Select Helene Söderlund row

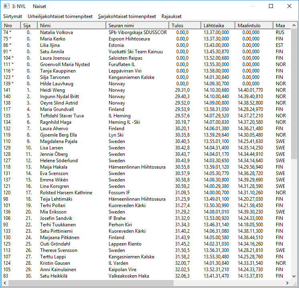146,161
